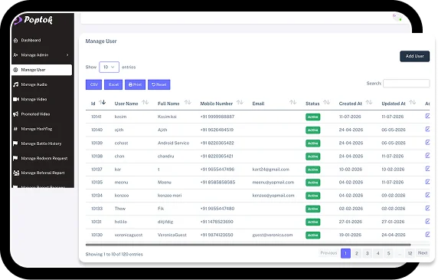Toggle Active status badge for kenzoo
Screen dimensions: 438x280
click(x=313, y=196)
